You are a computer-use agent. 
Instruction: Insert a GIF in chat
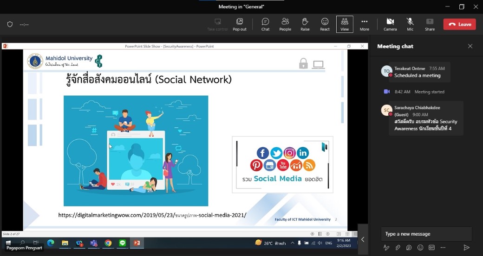tap(431, 248)
